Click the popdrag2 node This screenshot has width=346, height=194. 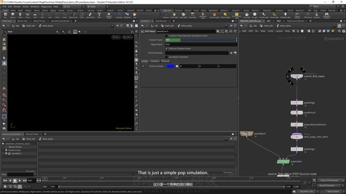tap(297, 103)
